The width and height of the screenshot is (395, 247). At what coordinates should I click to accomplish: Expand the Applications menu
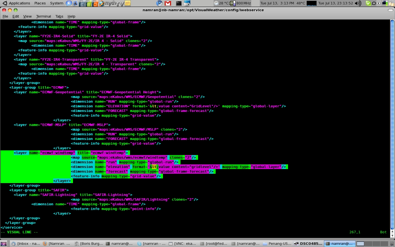tap(16, 3)
